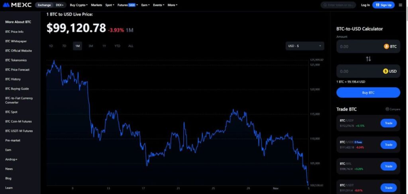
Task: Open BTC USDT-M Futures link
Action: pyautogui.click(x=19, y=131)
